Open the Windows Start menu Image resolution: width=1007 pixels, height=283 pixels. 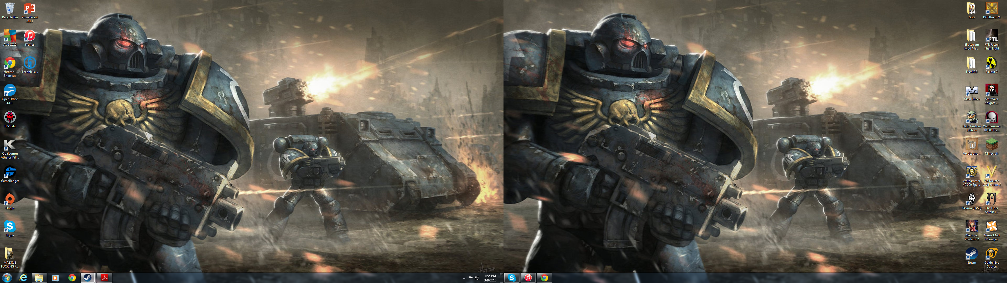7,278
